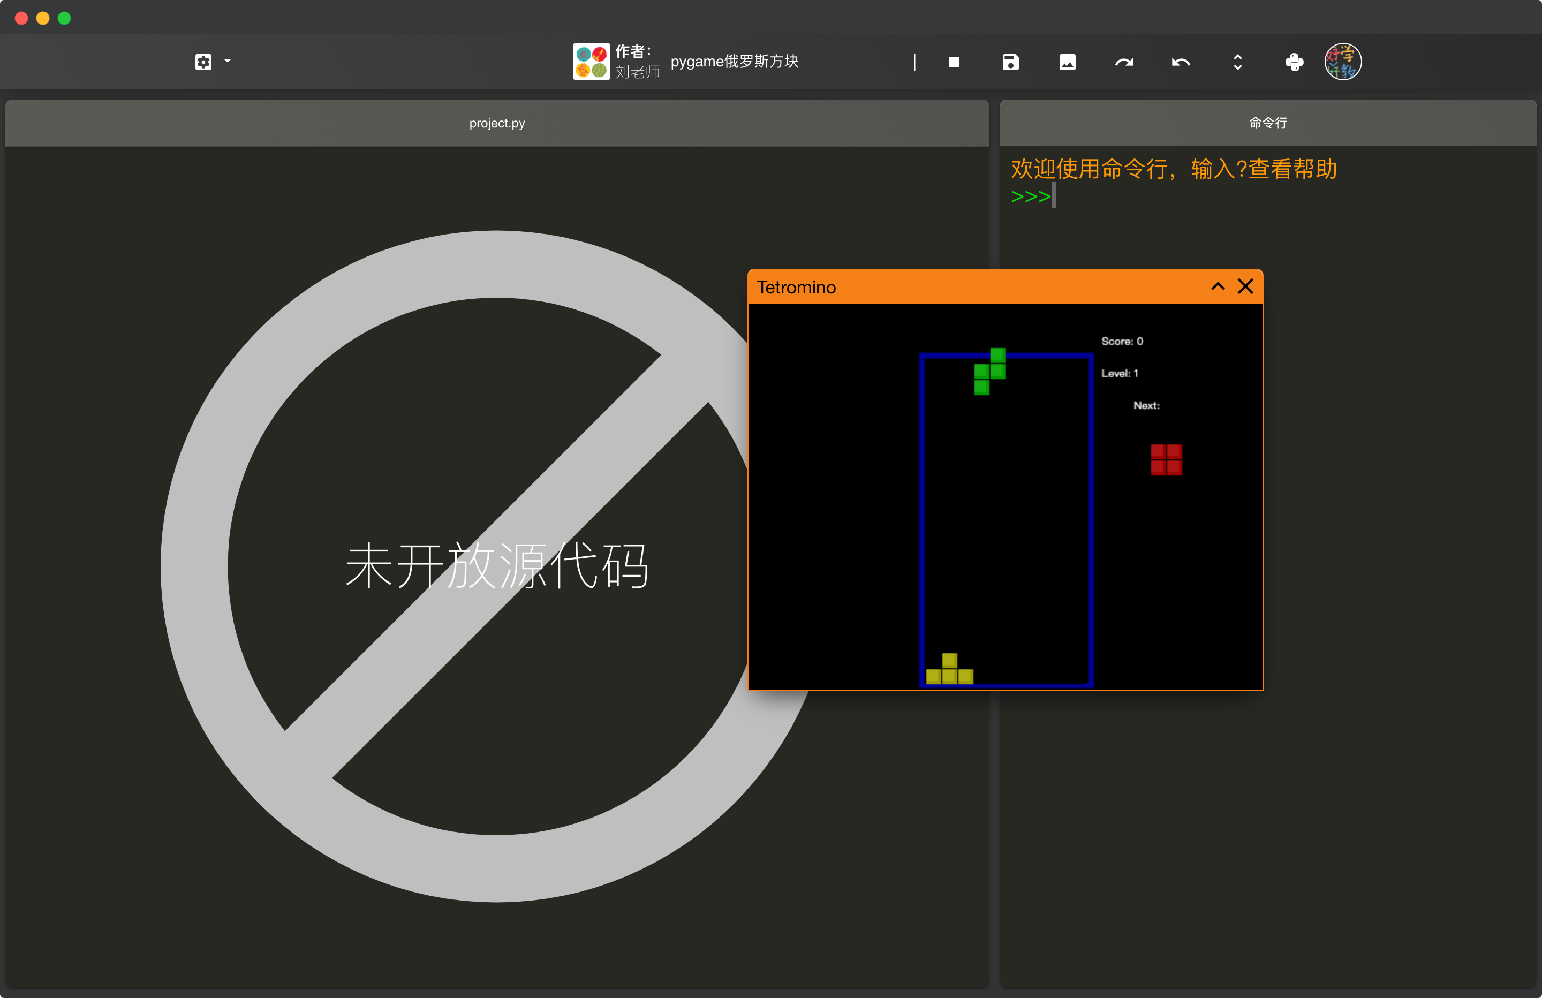
Task: Click the up-down expand arrows icon
Action: click(1237, 62)
